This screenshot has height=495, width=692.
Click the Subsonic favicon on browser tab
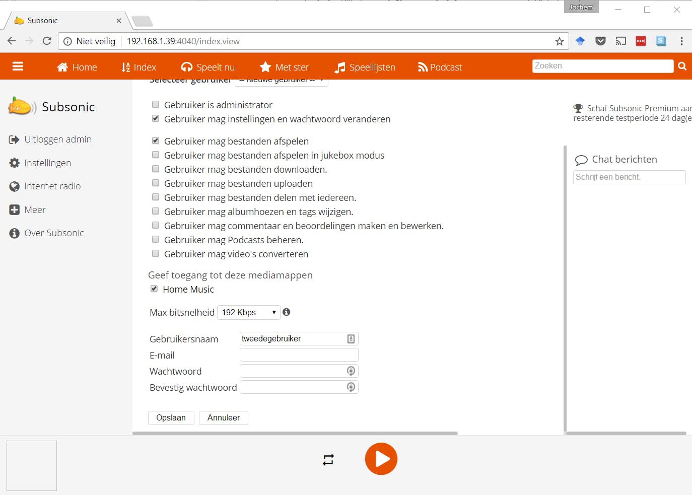[19, 21]
